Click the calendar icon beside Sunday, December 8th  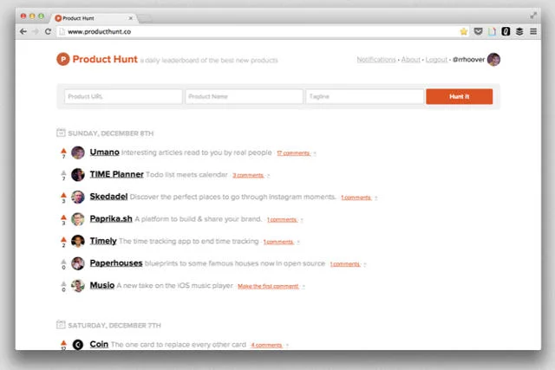coord(61,133)
